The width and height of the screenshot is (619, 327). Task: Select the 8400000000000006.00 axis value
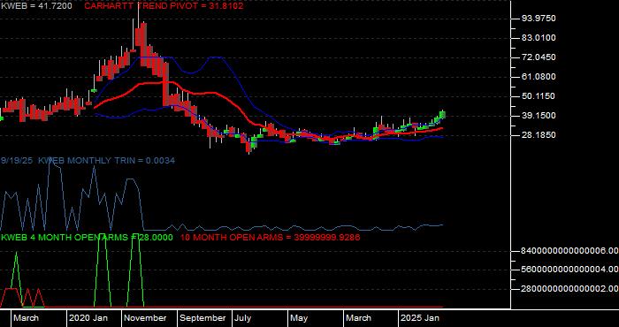(569, 251)
